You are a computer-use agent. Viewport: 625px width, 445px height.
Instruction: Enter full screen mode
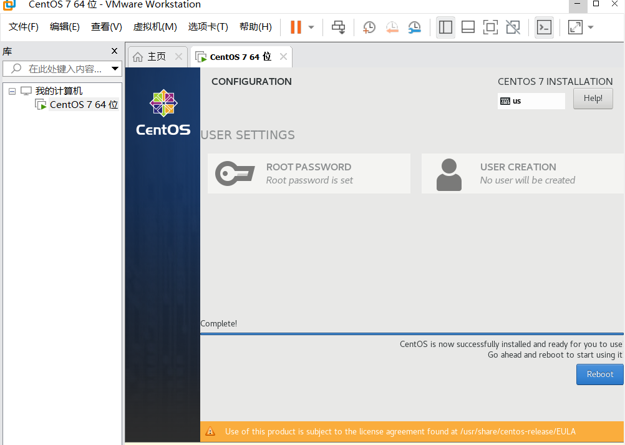490,27
